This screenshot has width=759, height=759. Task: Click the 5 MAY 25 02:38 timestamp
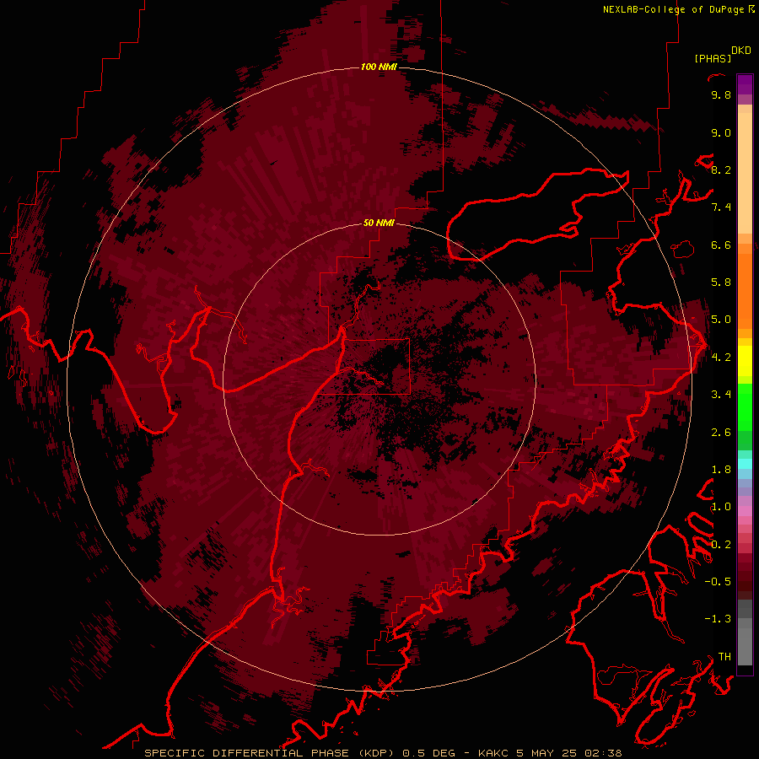tap(568, 753)
